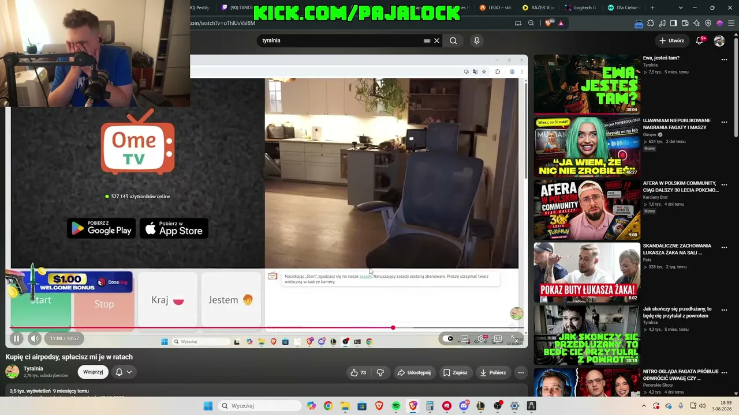Show hidden system tray icons chevron
This screenshot has width=739, height=415.
(x=644, y=406)
